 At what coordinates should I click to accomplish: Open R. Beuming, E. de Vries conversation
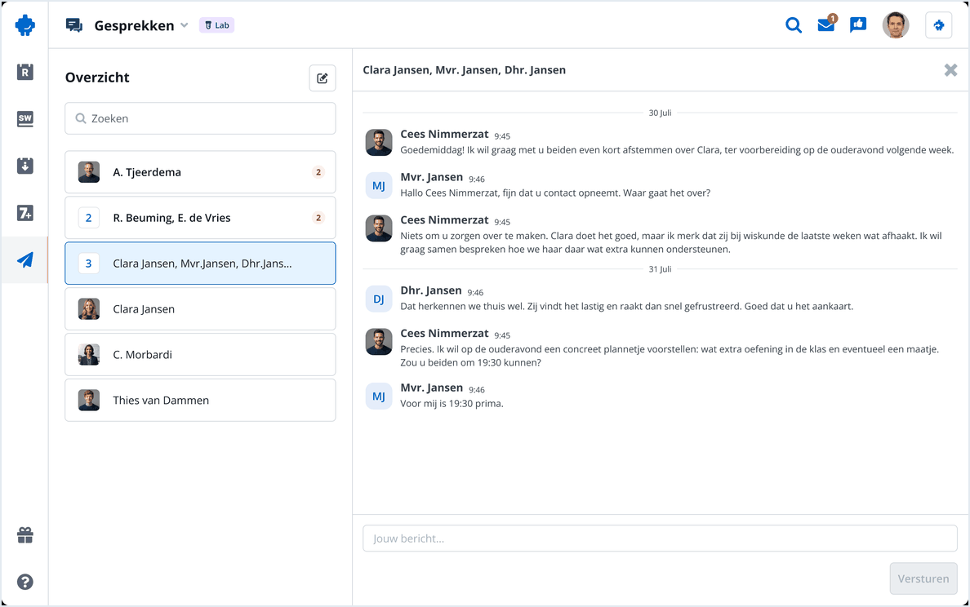(x=200, y=218)
